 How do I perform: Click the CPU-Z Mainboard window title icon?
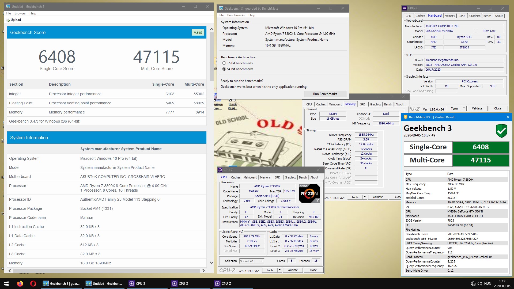404,8
